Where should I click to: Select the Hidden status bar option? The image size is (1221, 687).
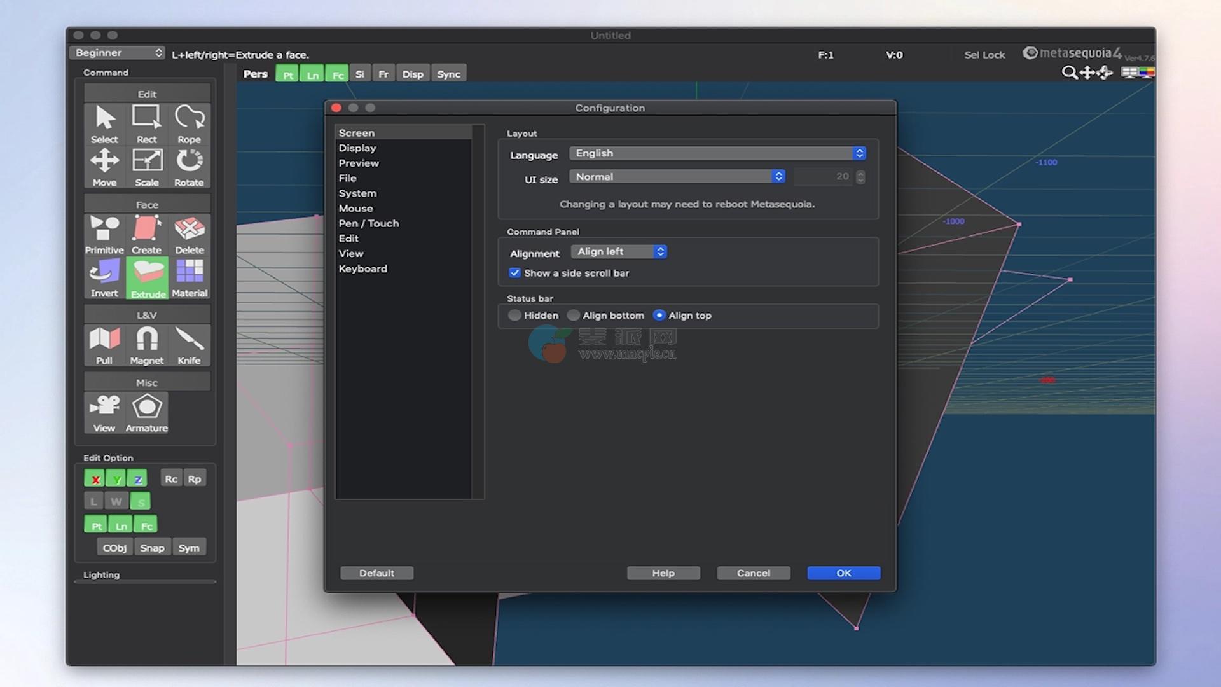514,316
